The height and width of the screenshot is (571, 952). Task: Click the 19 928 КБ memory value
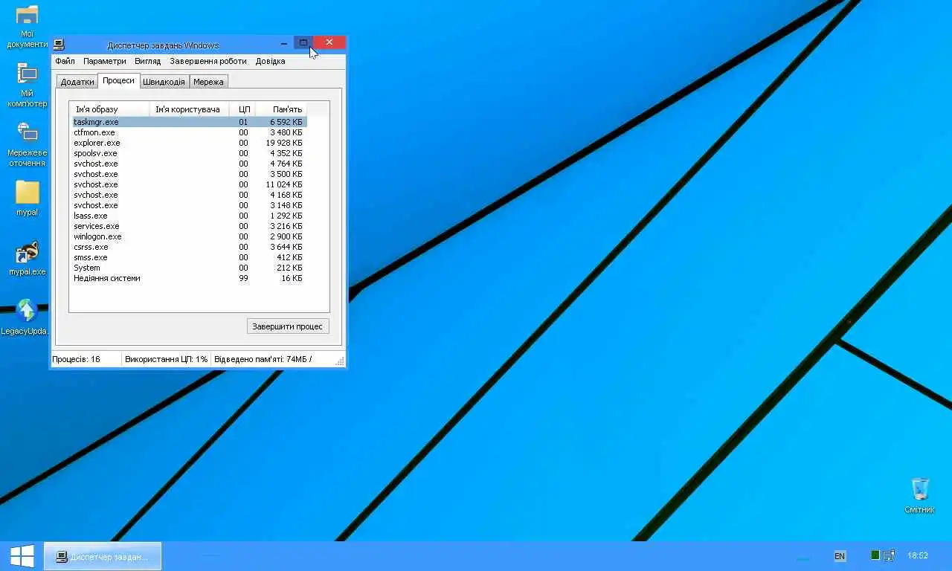tap(284, 143)
